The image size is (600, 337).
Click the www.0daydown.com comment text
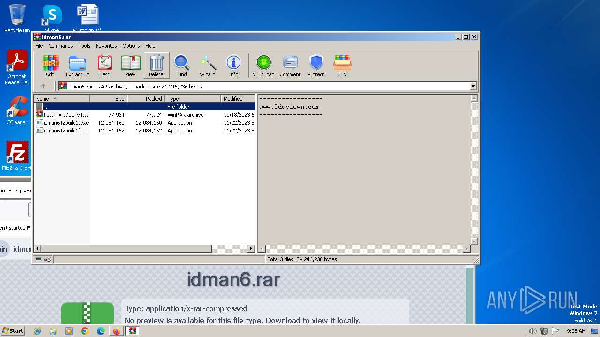(289, 107)
